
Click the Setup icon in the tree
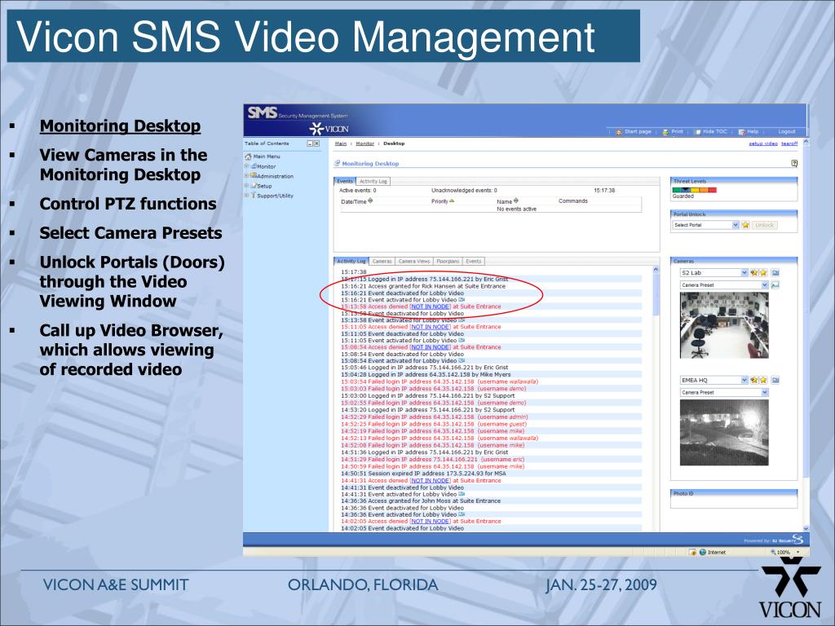coord(254,186)
